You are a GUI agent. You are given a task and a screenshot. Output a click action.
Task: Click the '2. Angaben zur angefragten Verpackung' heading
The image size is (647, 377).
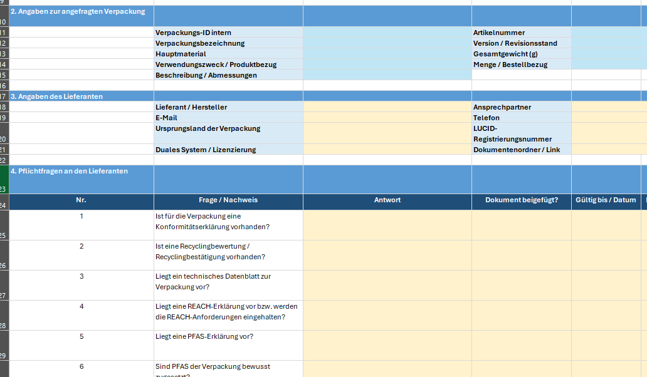(78, 11)
